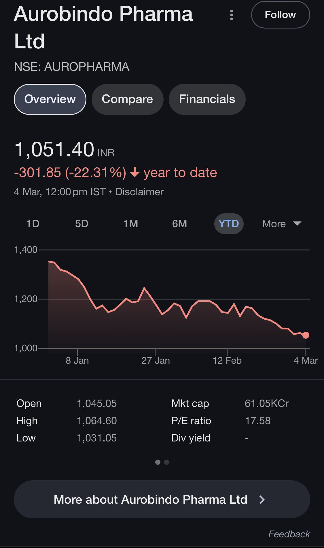The height and width of the screenshot is (548, 324).
Task: Click the Follow button
Action: click(280, 15)
